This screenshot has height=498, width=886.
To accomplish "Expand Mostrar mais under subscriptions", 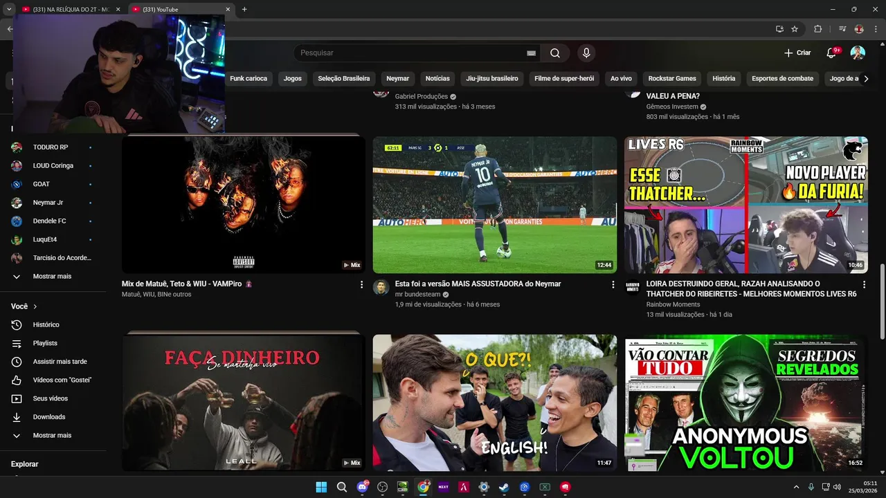I will click(53, 276).
